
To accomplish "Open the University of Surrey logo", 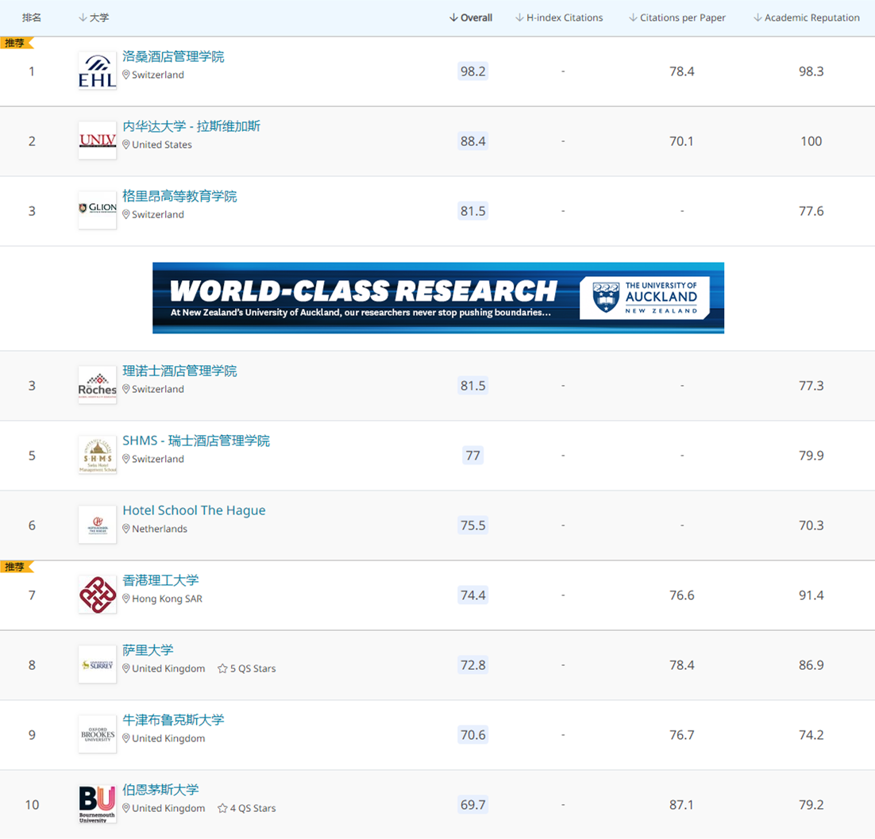I will click(x=98, y=664).
